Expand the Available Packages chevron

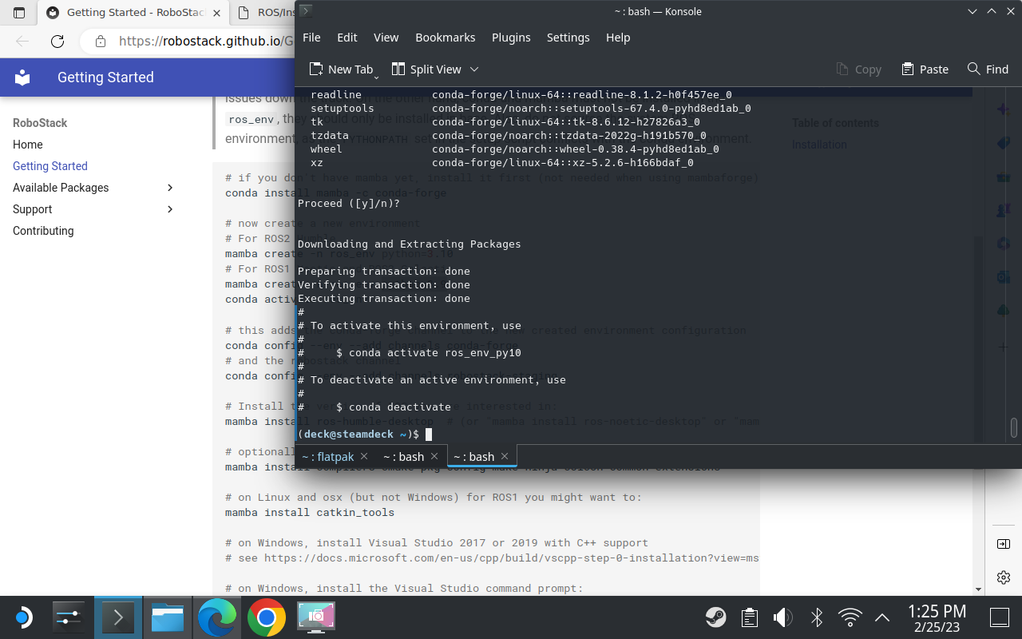pyautogui.click(x=169, y=188)
